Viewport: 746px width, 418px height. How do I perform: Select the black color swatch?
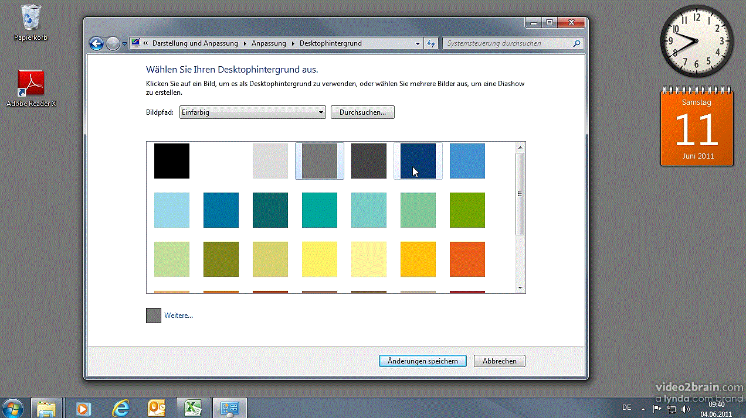(172, 161)
